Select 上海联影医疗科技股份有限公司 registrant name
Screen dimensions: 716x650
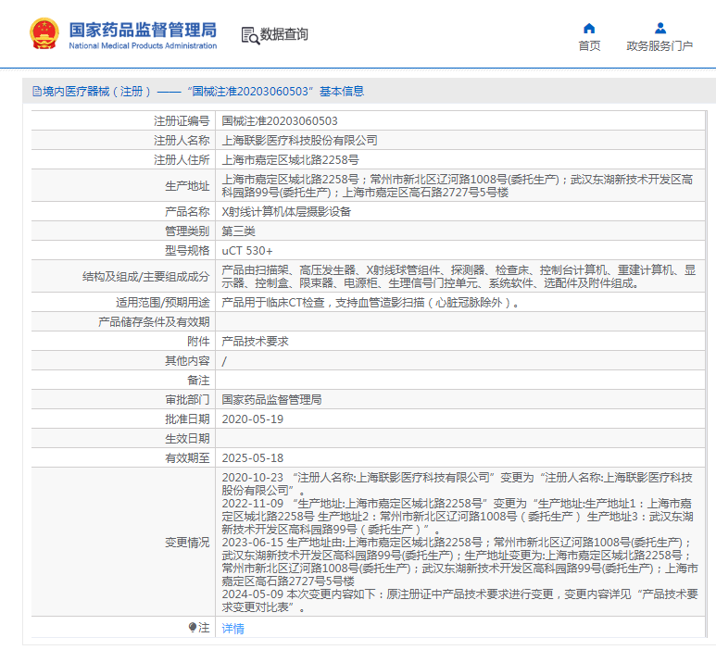point(299,141)
